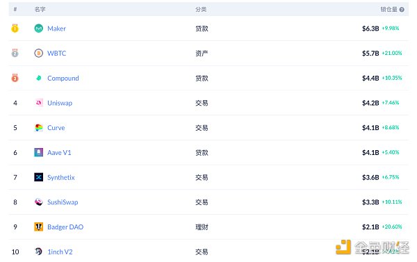Click the Uniswap pink logo icon

click(38, 103)
